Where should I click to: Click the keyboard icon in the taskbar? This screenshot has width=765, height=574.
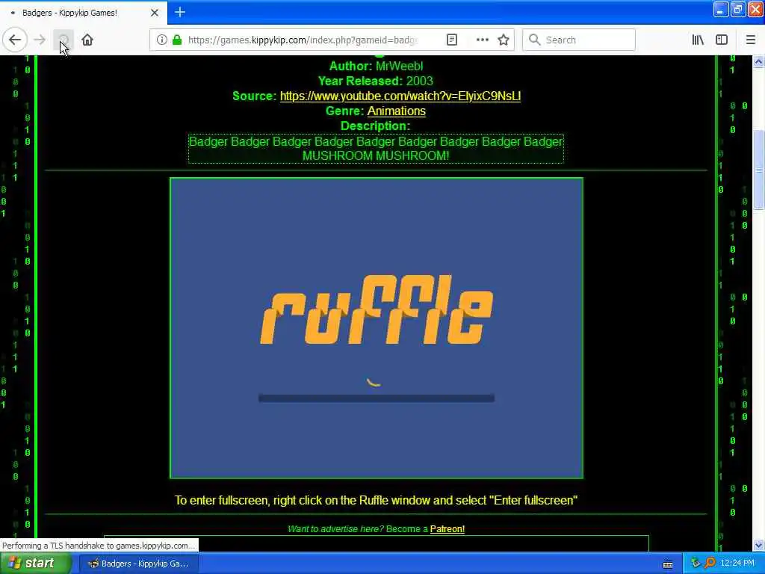pos(667,565)
